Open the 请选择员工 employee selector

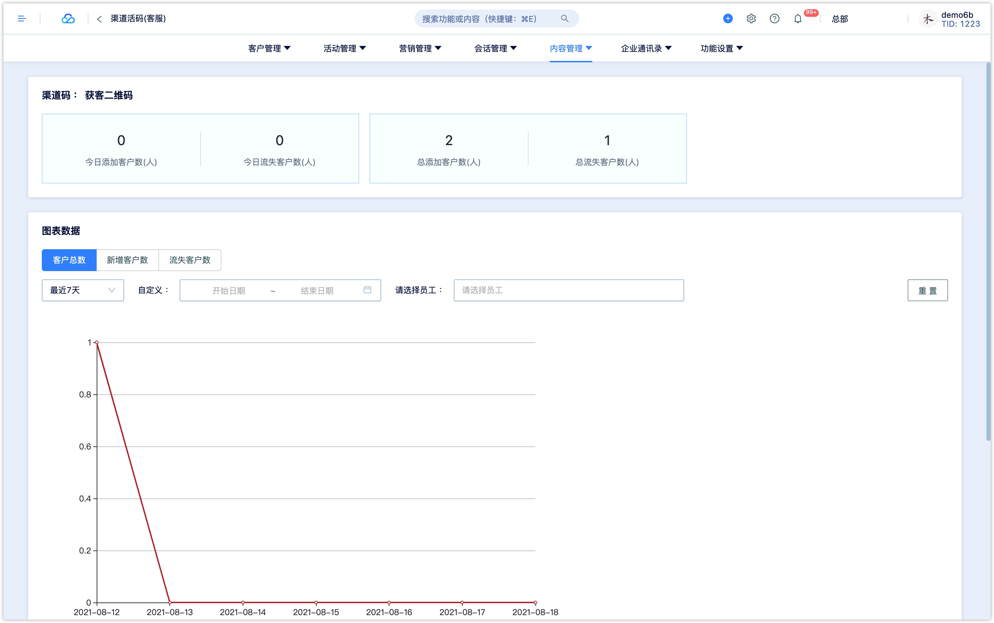(x=569, y=290)
